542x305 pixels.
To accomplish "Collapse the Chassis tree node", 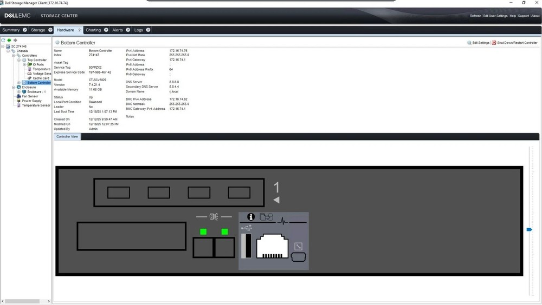I will click(8, 51).
